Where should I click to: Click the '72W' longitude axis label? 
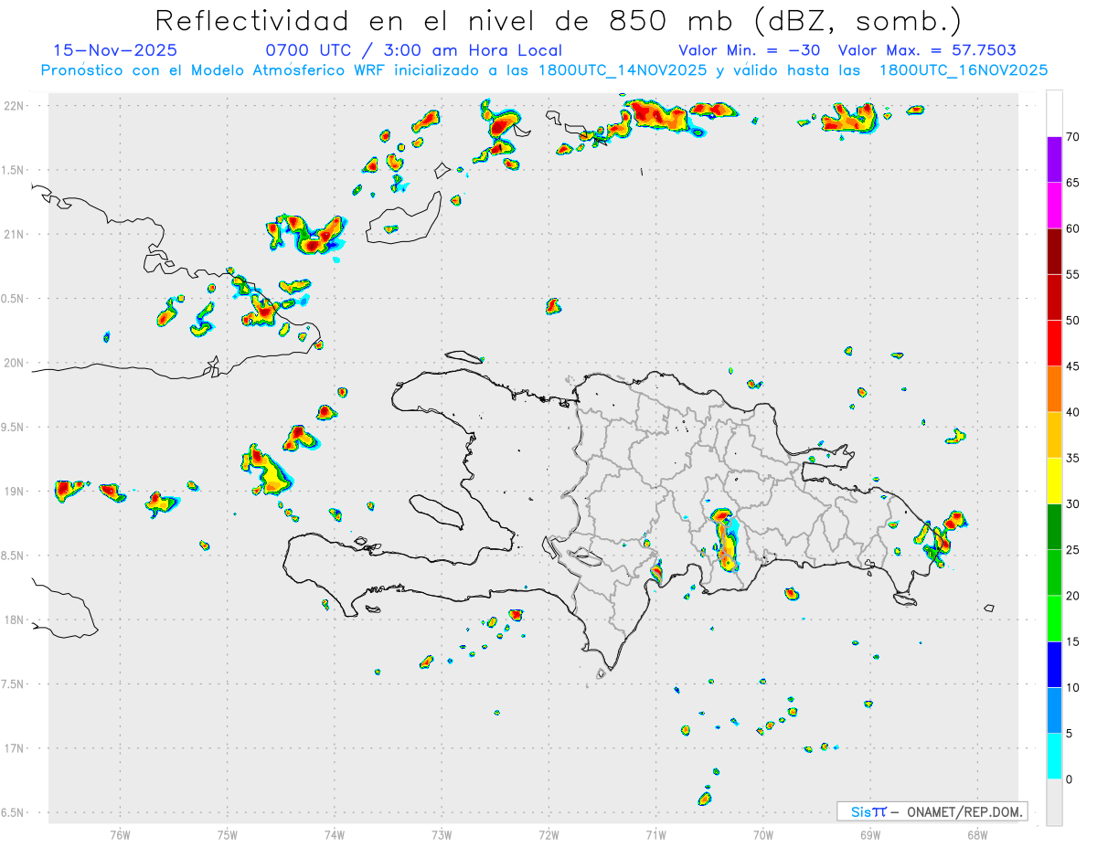(x=548, y=835)
